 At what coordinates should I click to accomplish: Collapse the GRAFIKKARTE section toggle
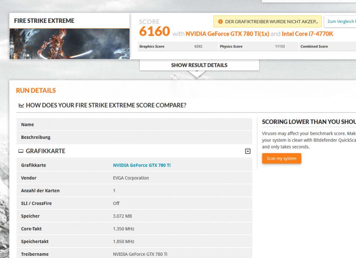click(x=248, y=151)
